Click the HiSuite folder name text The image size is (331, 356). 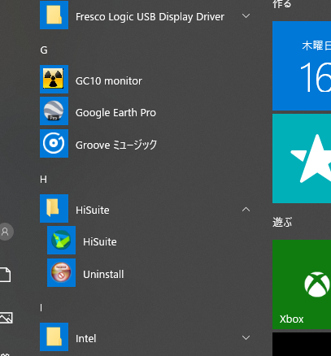click(x=93, y=211)
